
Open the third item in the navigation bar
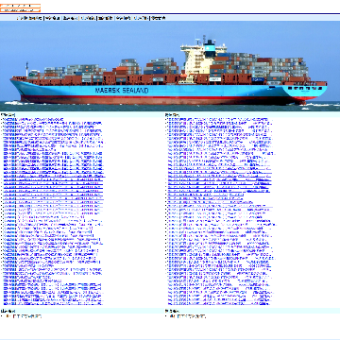70,18
